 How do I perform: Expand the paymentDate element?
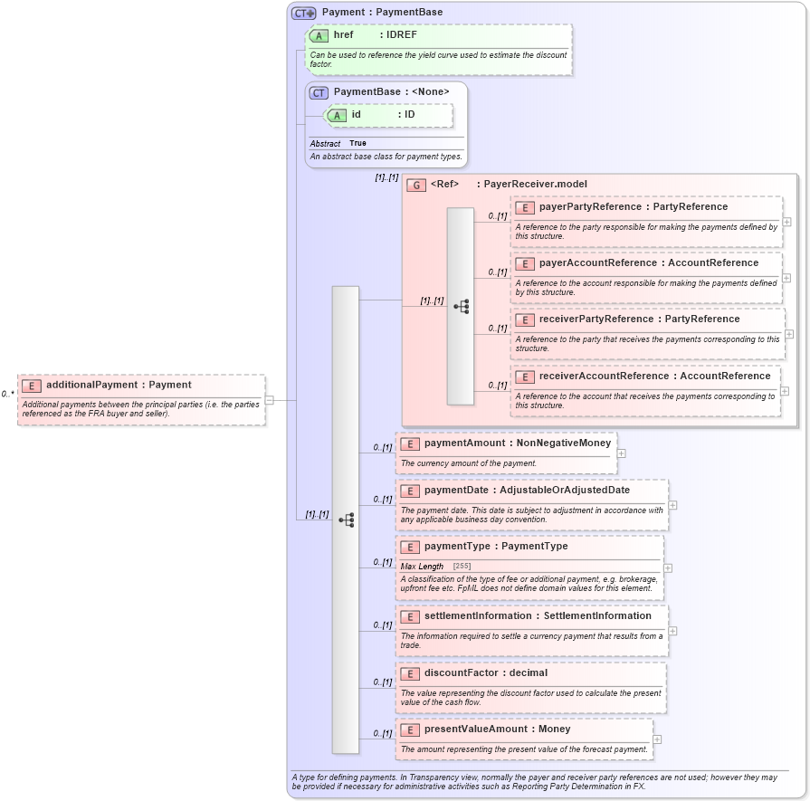click(x=672, y=505)
